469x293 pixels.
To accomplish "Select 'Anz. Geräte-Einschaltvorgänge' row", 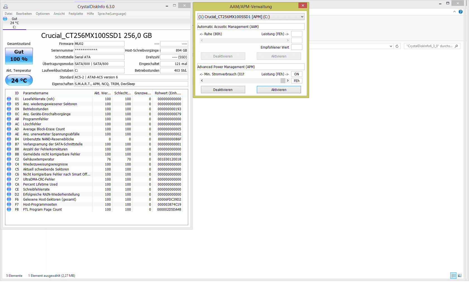I will click(x=94, y=114).
